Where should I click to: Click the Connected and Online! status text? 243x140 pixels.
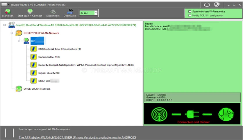point(193,122)
